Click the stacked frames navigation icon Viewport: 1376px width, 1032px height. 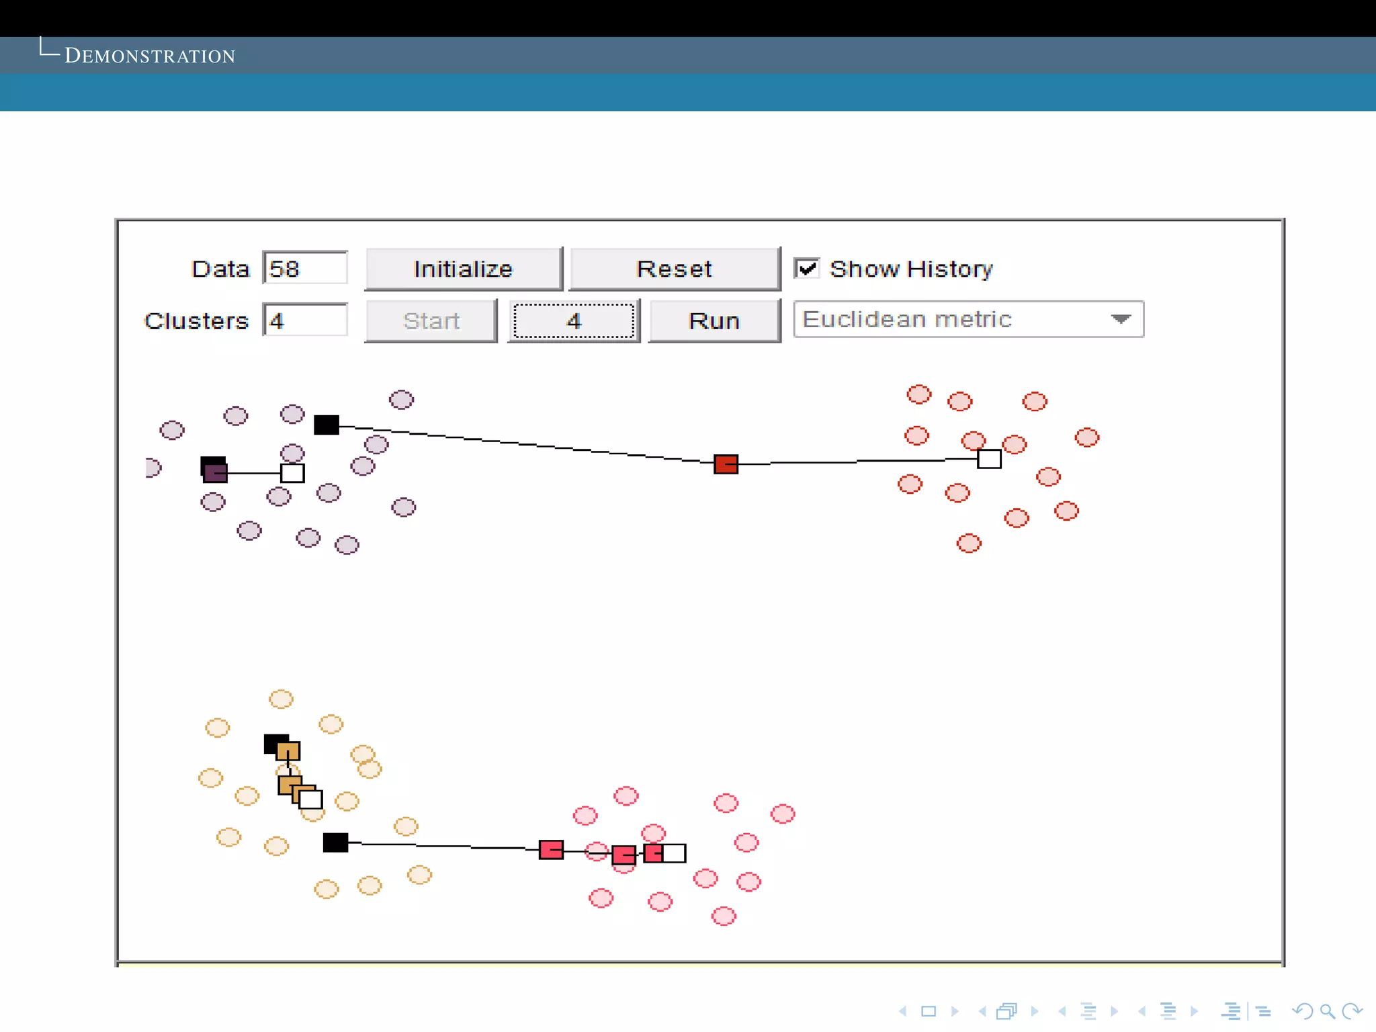tap(1007, 1011)
